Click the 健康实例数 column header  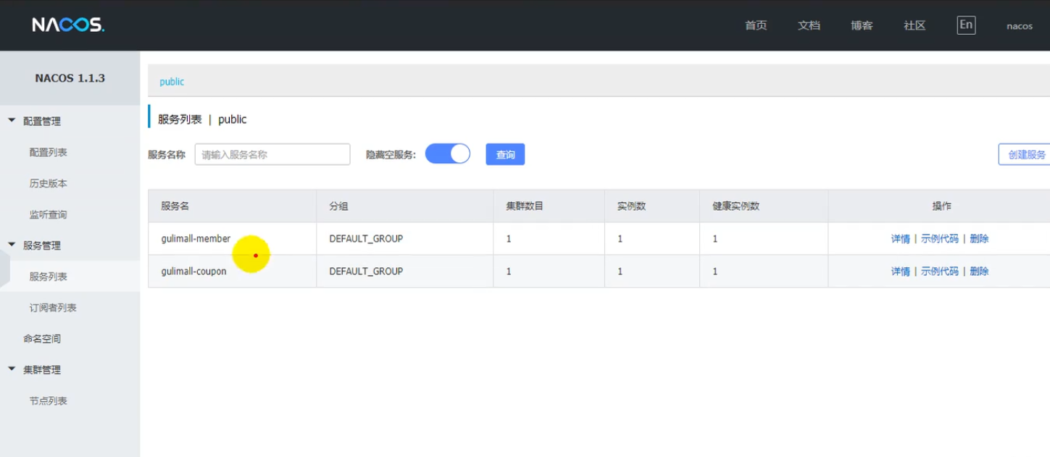tap(736, 206)
